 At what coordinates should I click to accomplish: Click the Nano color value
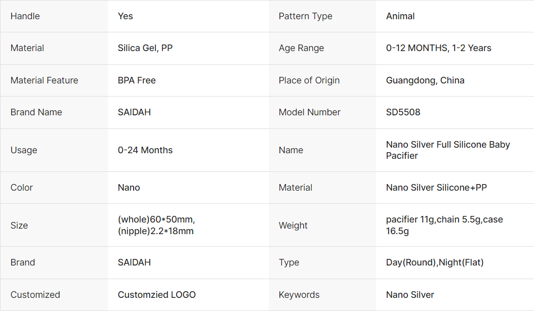[129, 188]
